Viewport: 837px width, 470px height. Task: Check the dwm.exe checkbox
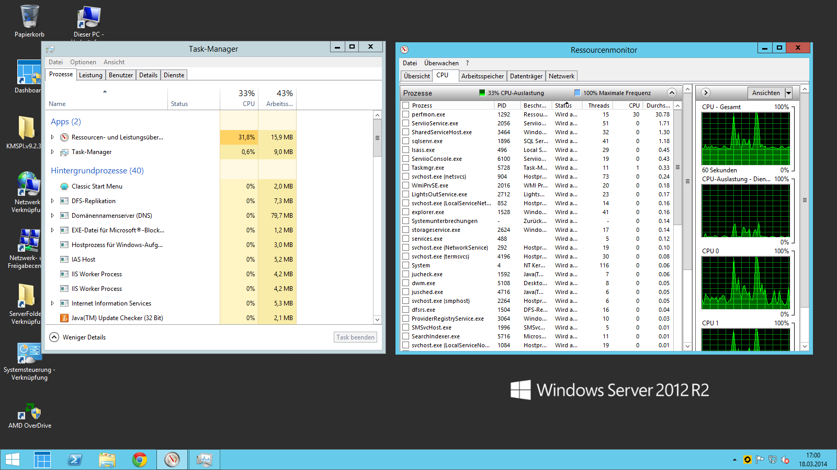point(405,283)
